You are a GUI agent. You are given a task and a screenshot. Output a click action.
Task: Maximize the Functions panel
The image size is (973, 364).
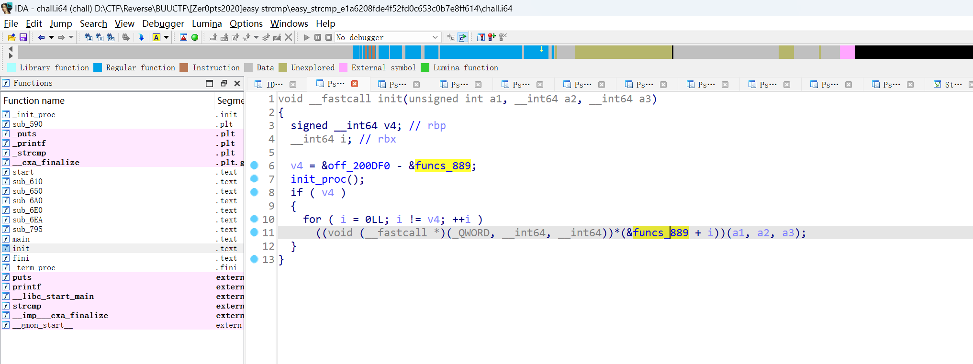click(209, 83)
